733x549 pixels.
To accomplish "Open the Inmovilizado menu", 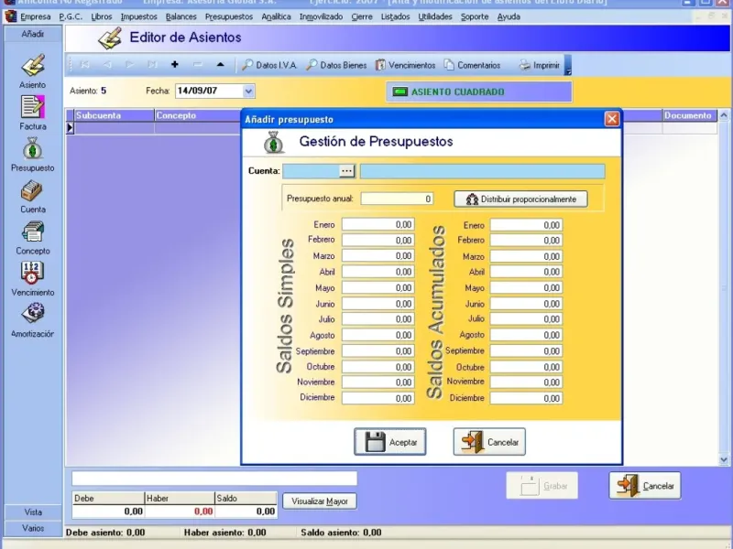I will (x=322, y=16).
